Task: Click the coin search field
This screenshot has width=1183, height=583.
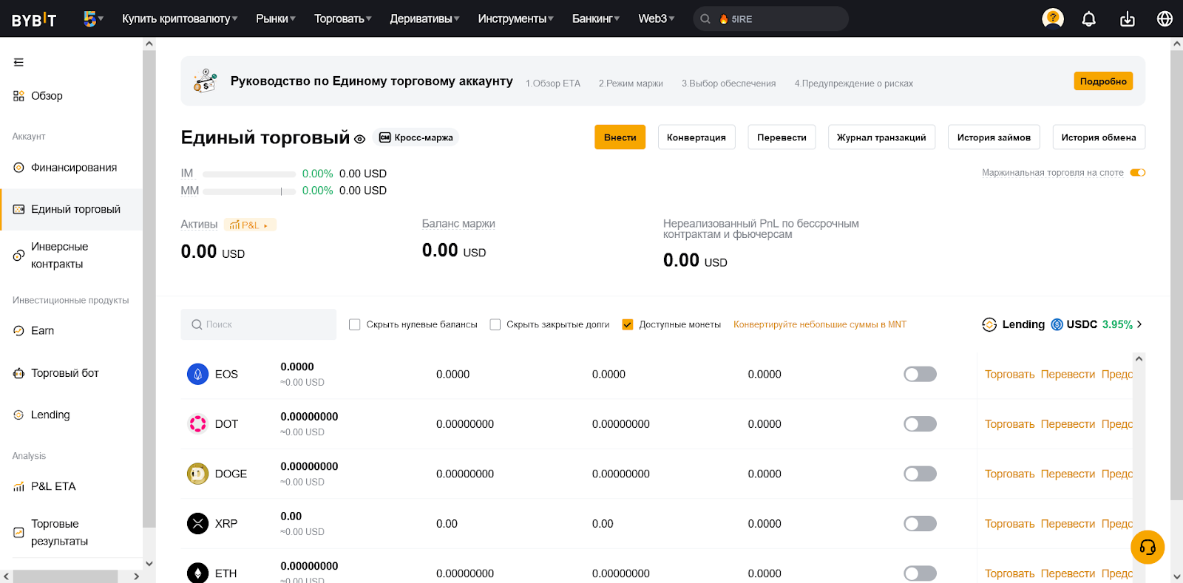Action: click(x=258, y=324)
